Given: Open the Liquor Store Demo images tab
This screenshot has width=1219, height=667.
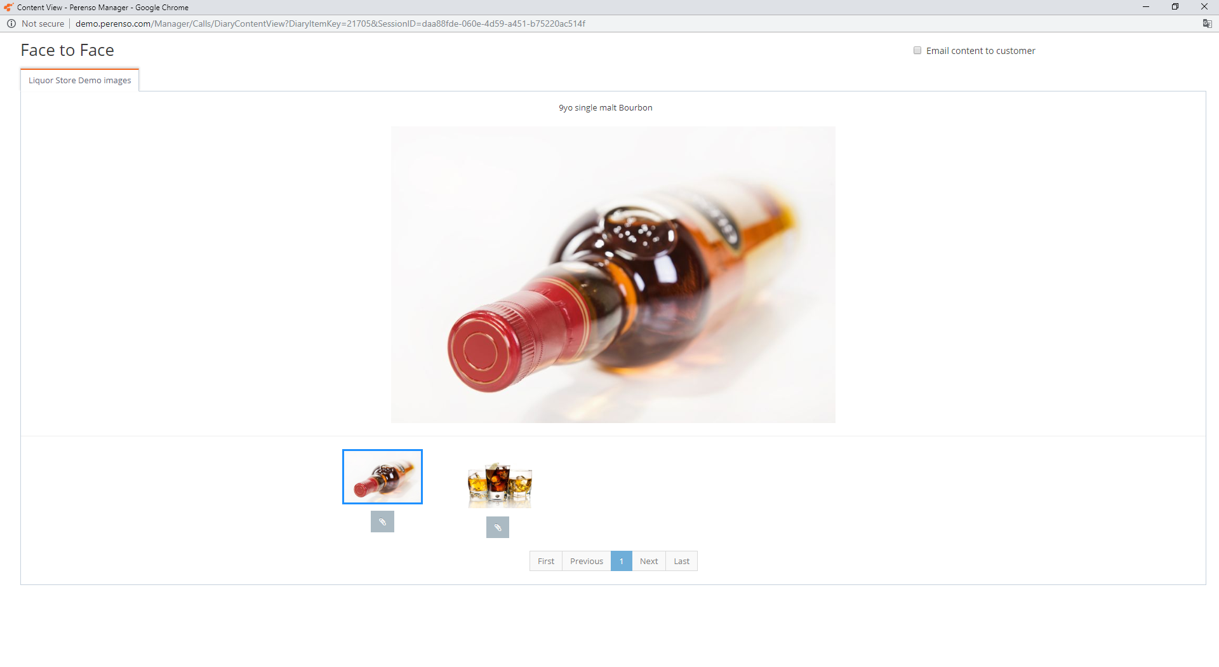Looking at the screenshot, I should point(80,80).
